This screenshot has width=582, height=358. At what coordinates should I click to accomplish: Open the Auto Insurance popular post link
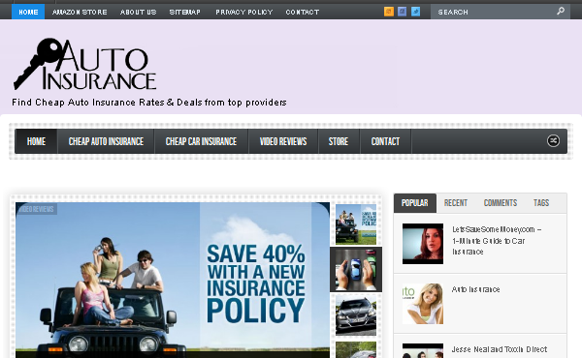pyautogui.click(x=475, y=289)
